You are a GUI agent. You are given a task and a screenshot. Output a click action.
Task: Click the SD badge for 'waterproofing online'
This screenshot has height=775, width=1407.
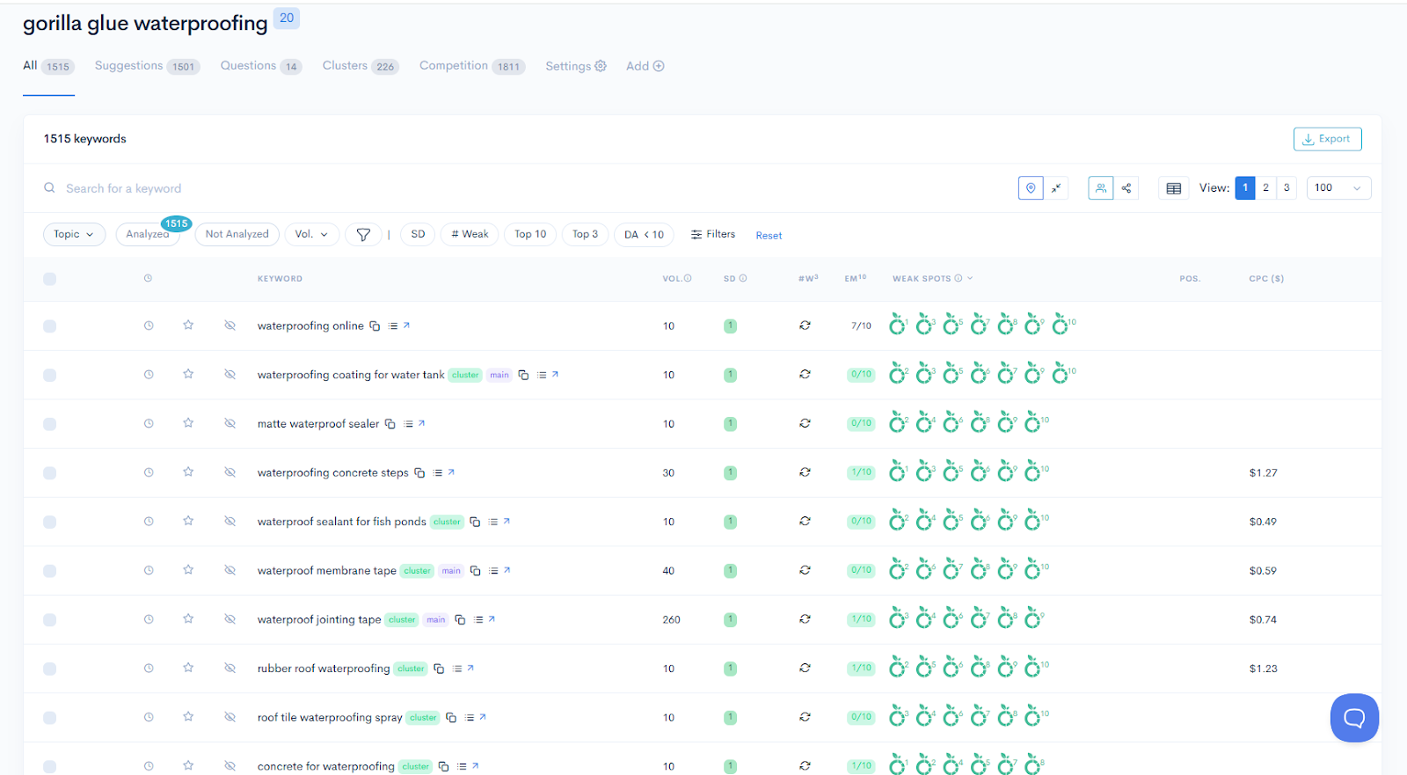click(x=730, y=326)
